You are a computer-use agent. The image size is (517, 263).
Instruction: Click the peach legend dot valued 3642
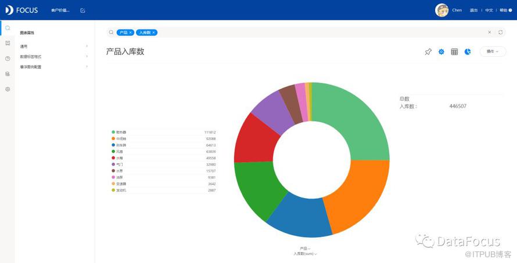pyautogui.click(x=113, y=184)
